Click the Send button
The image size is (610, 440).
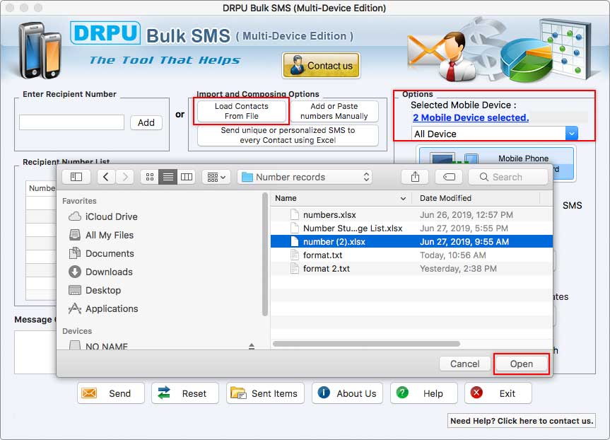(x=111, y=393)
